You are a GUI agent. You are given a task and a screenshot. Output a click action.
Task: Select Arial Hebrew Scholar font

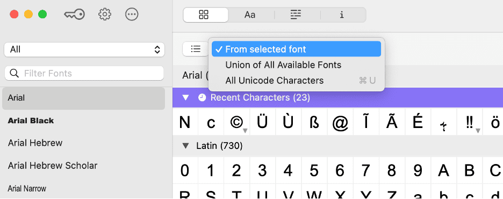pyautogui.click(x=83, y=166)
